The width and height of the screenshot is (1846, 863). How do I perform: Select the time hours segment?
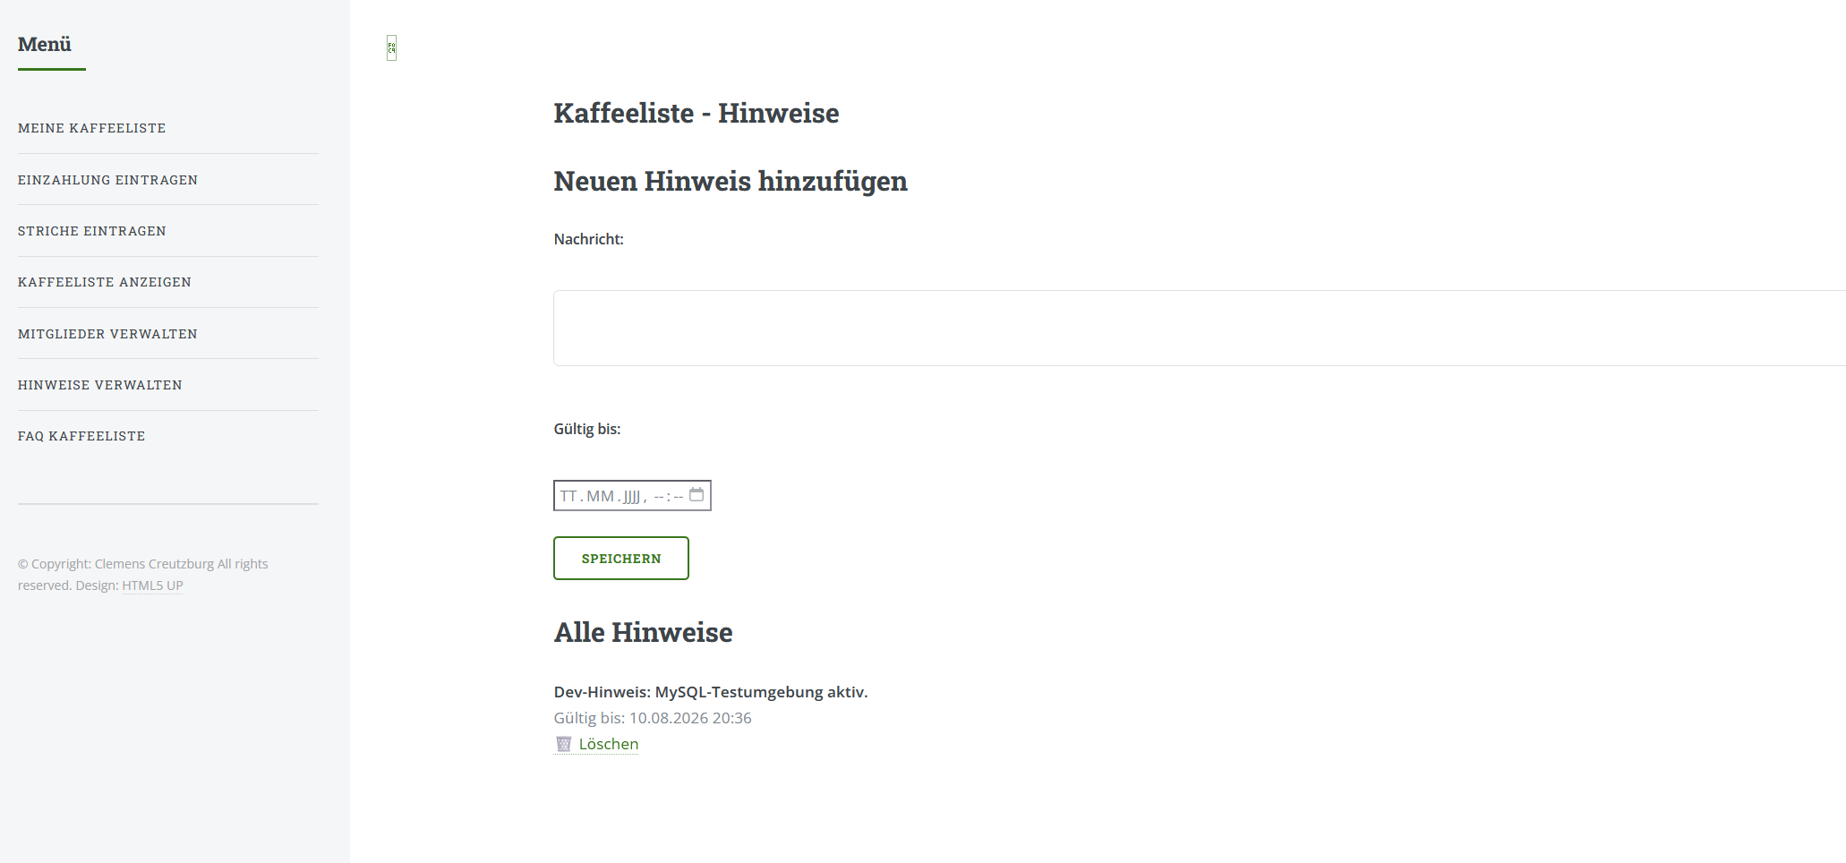coord(659,496)
